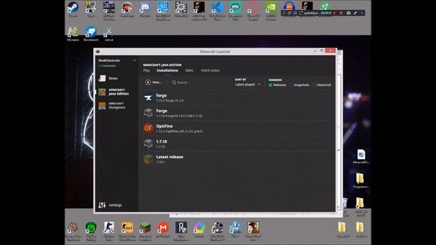Select the 1.7.10 installation name
This screenshot has height=245, width=436.
pos(161,142)
